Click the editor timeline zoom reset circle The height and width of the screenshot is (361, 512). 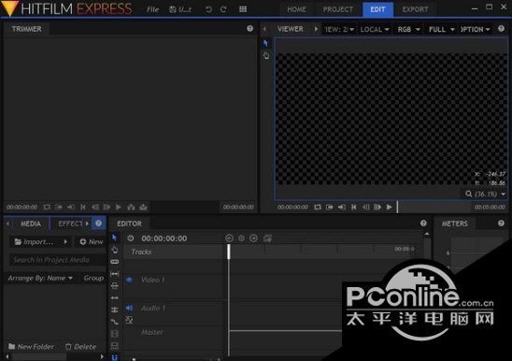241,238
